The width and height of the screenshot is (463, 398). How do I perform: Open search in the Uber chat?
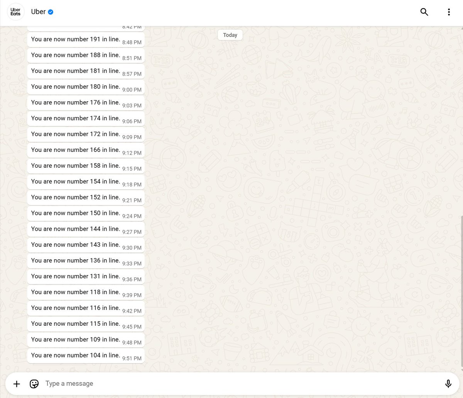coord(424,12)
